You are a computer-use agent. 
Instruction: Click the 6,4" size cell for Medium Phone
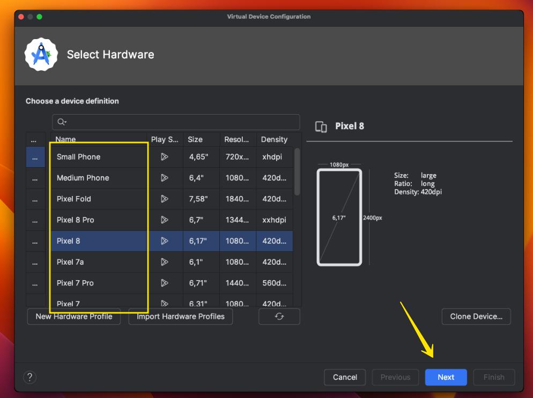pyautogui.click(x=202, y=178)
